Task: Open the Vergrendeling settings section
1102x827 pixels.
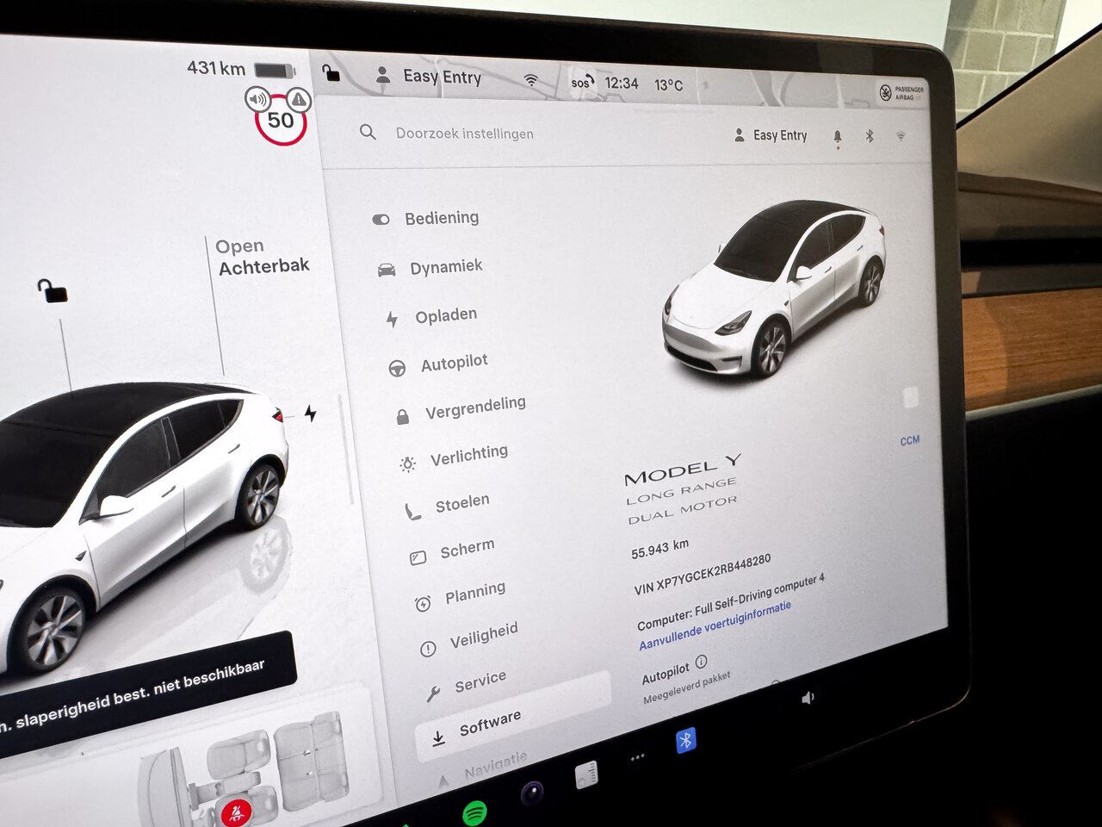Action: 474,407
